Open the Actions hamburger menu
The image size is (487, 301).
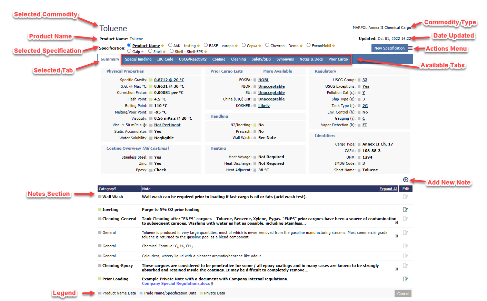pyautogui.click(x=411, y=48)
